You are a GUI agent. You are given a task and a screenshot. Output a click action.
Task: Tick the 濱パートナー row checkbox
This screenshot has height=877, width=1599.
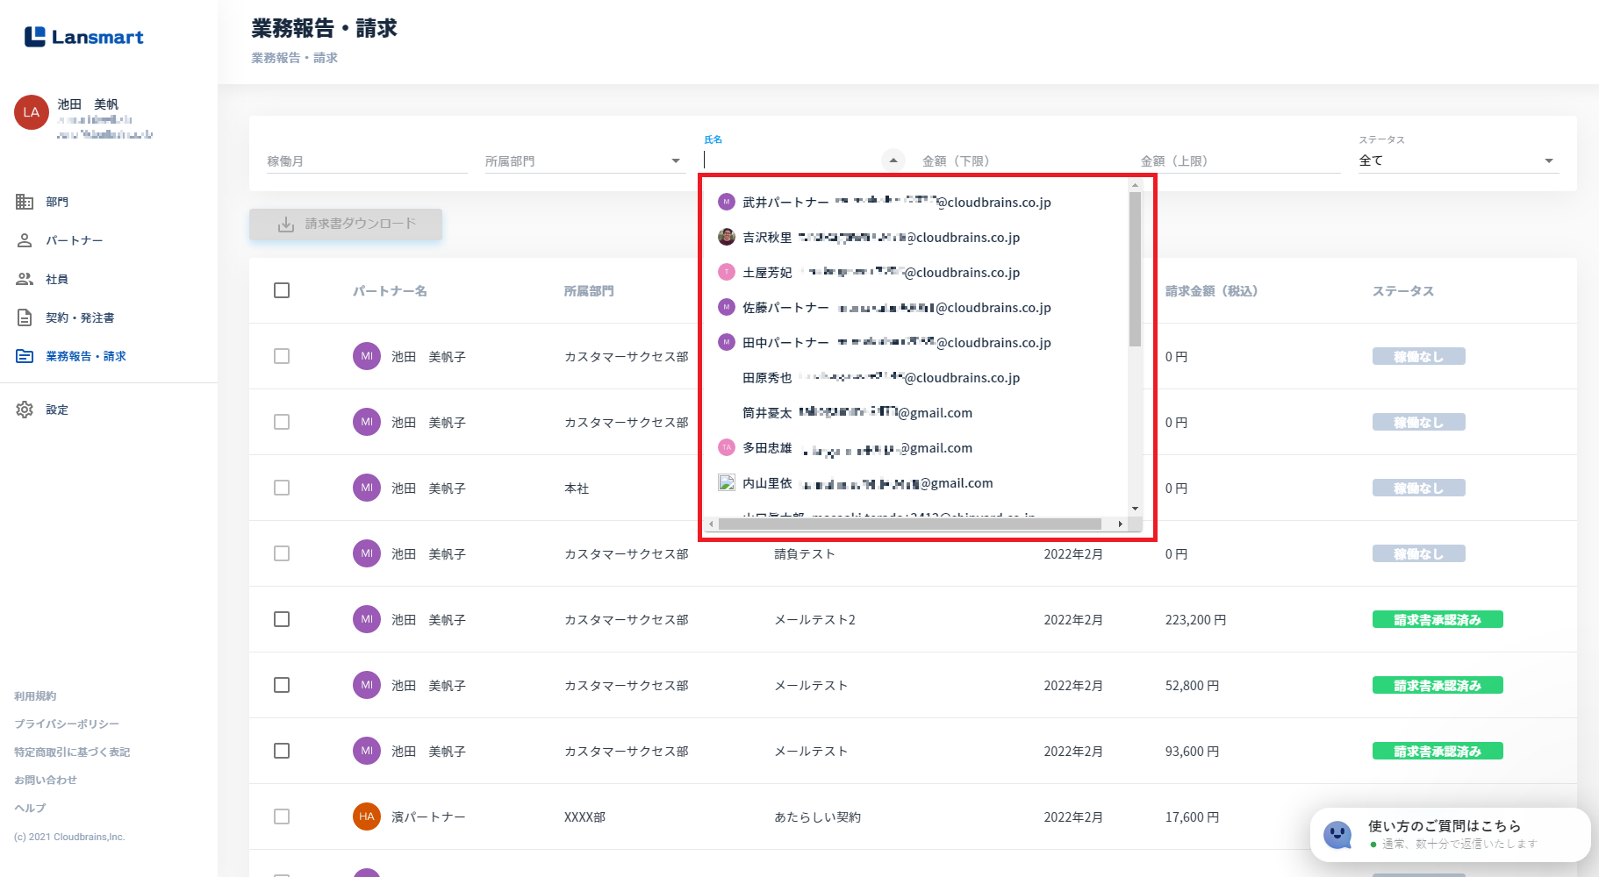pos(282,816)
